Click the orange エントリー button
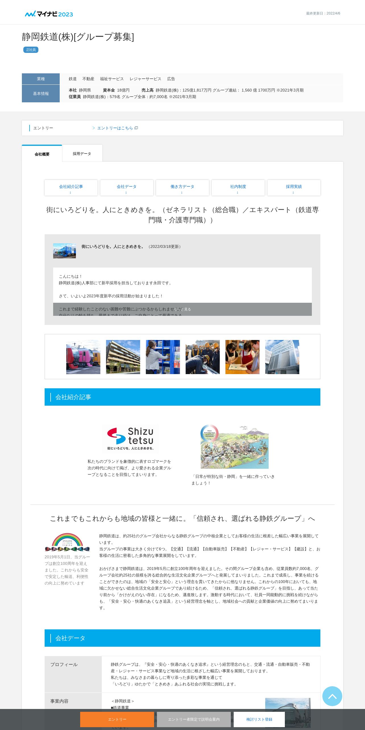Viewport: 365px width, 730px height. click(x=117, y=719)
